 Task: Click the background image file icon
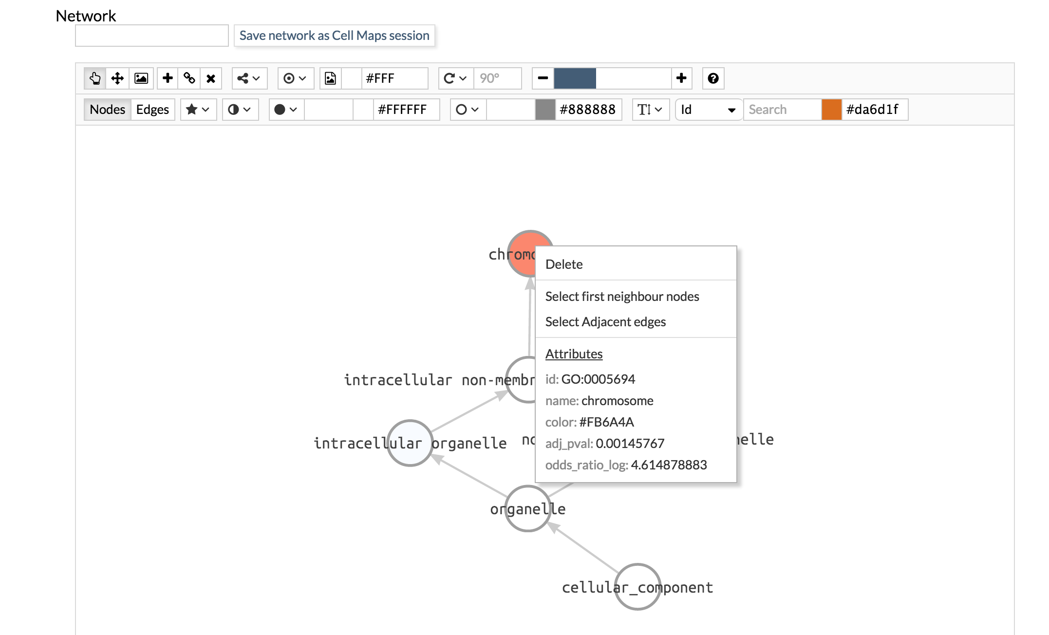[331, 78]
